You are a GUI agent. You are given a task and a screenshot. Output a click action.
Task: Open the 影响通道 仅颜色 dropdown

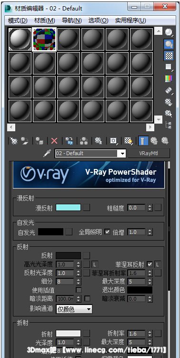click(x=74, y=309)
